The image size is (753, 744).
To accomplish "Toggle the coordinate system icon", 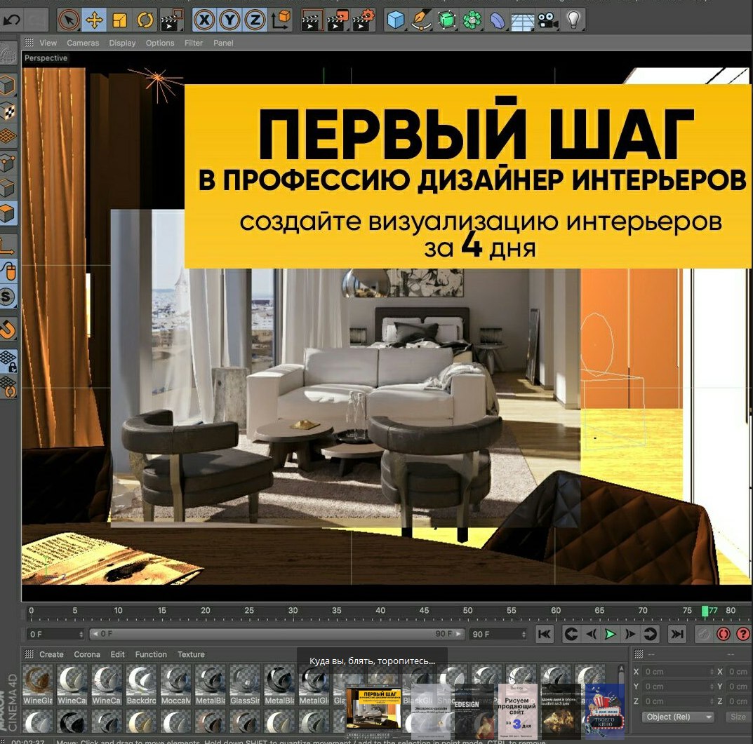I will coord(281,20).
